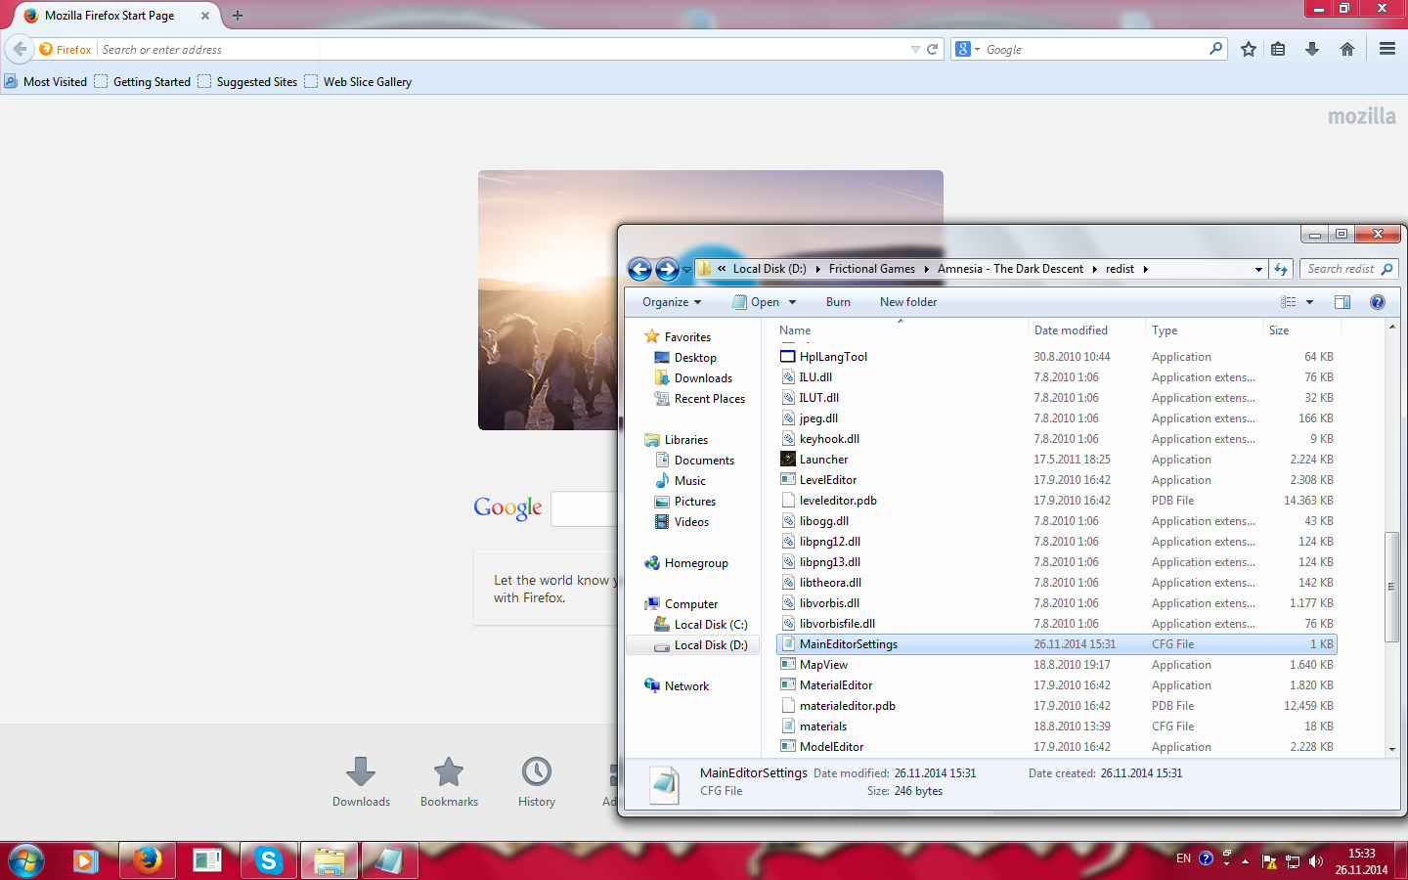
Task: Click Firefox search magnifier icon
Action: click(x=1215, y=49)
